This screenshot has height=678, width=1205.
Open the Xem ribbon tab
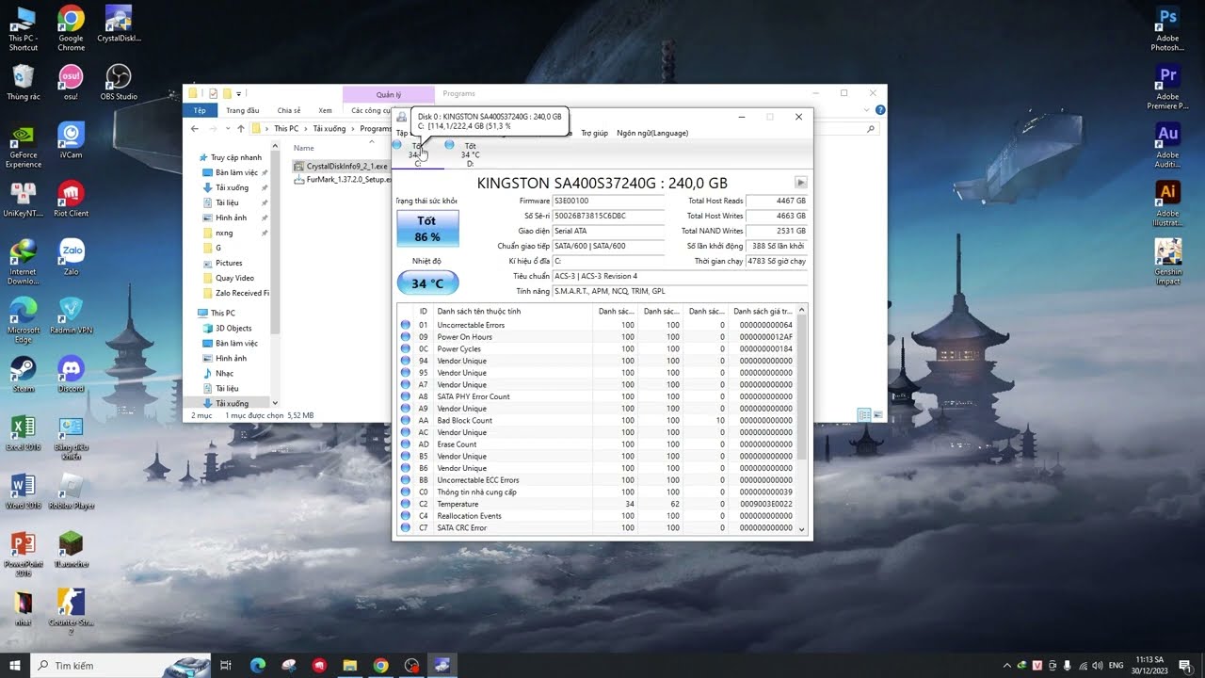[x=325, y=110]
